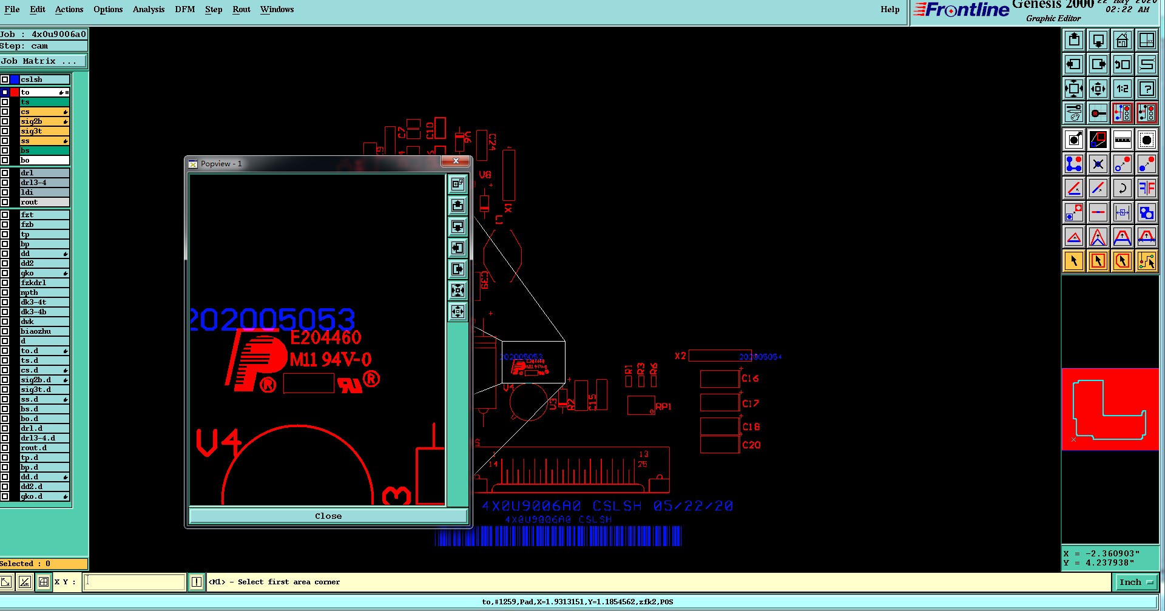The image size is (1165, 611).
Task: Click the pan up icon in Popview
Action: tap(458, 206)
